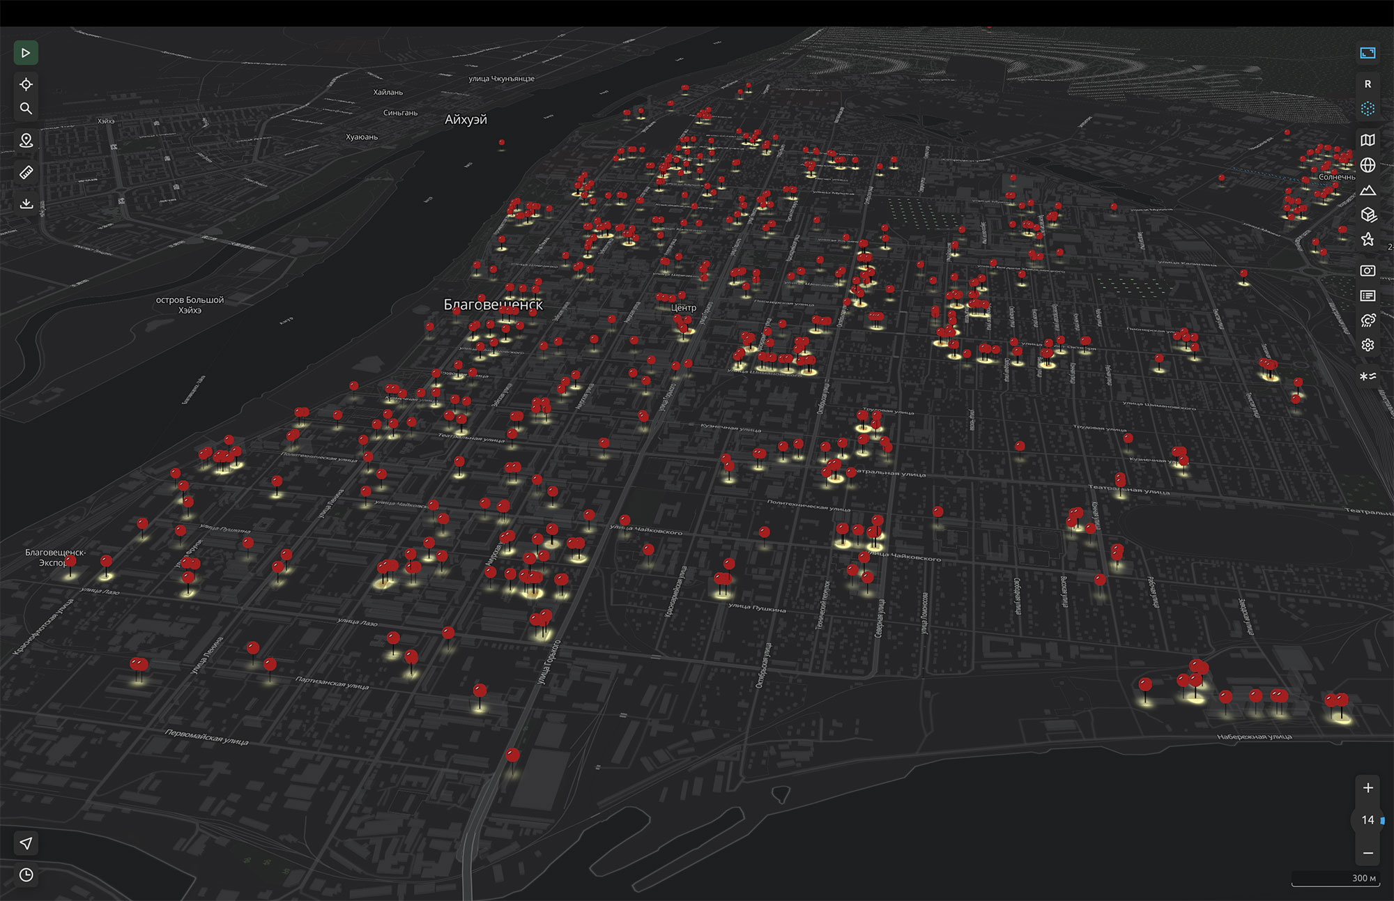Image resolution: width=1394 pixels, height=901 pixels.
Task: Open the terrain mountain settings
Action: 1368,190
